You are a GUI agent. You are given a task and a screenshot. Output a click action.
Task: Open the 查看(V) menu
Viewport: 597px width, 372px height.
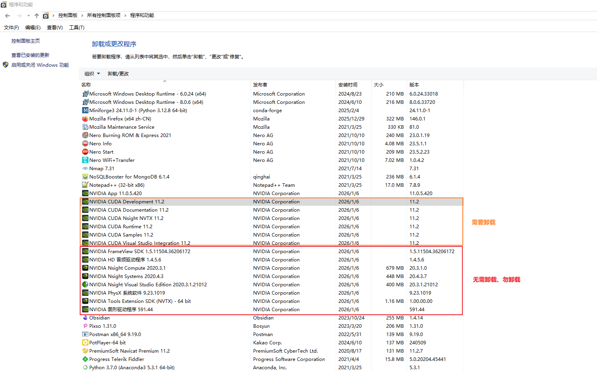coord(55,28)
